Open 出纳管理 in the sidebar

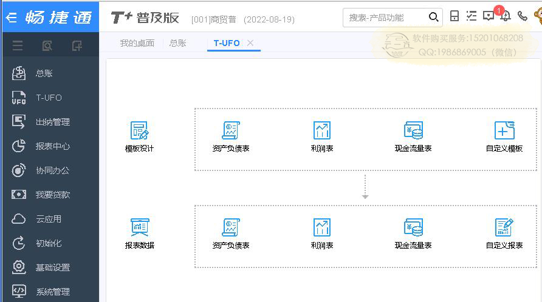point(50,122)
